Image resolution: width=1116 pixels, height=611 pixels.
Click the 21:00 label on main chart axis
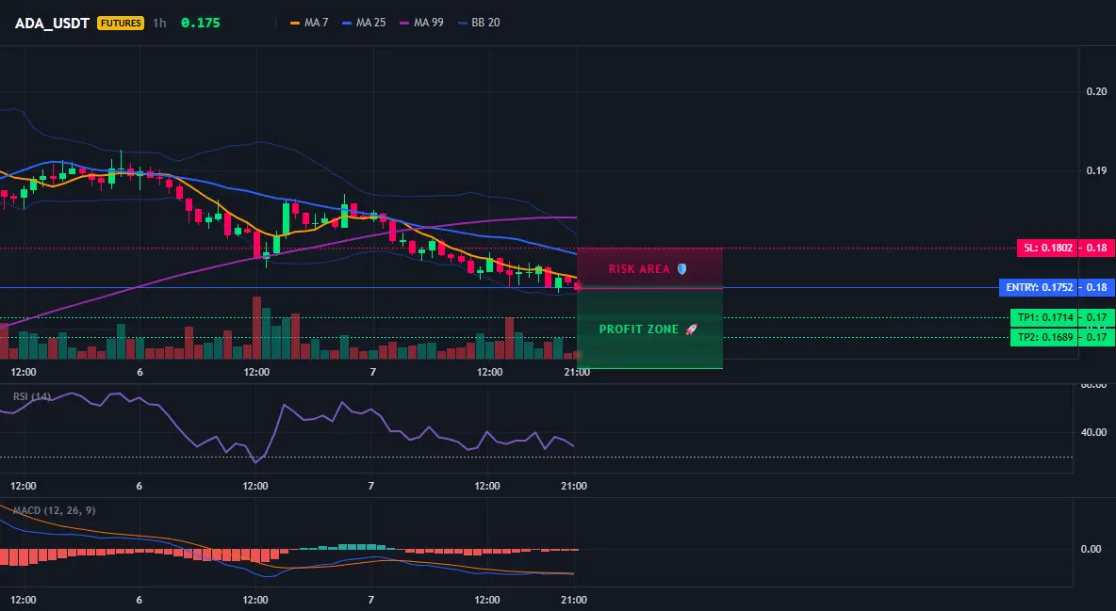click(x=577, y=372)
